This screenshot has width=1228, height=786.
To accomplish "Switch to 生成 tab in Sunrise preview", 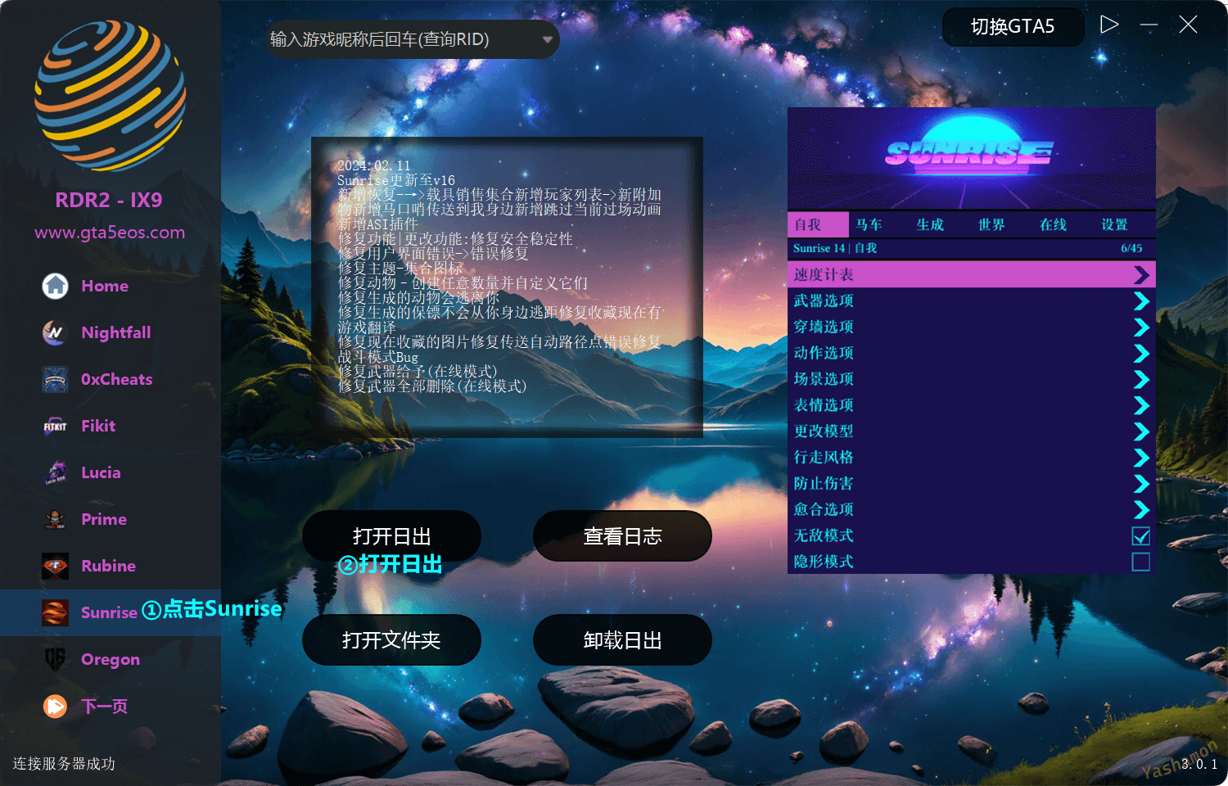I will point(930,224).
